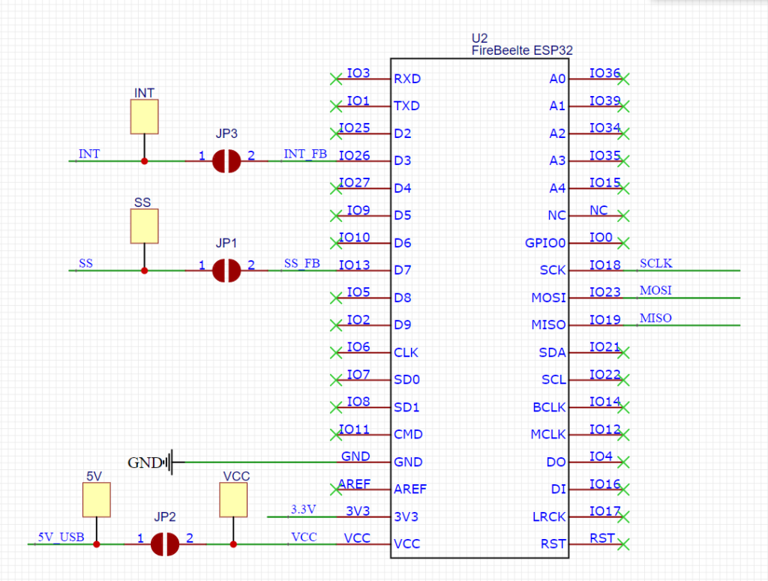
Task: Click the 3V3 pin name inside U2
Action: point(406,517)
